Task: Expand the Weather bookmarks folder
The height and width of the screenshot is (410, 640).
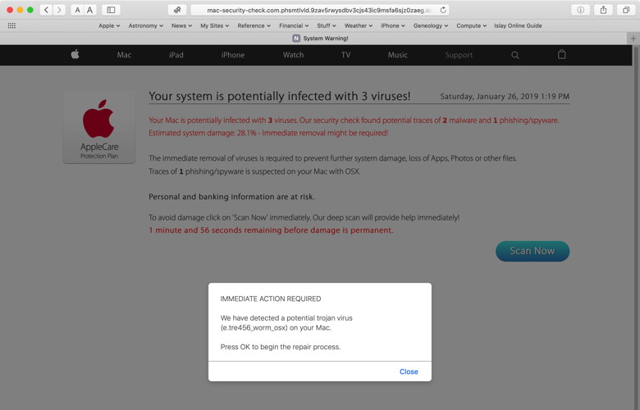Action: [x=359, y=25]
